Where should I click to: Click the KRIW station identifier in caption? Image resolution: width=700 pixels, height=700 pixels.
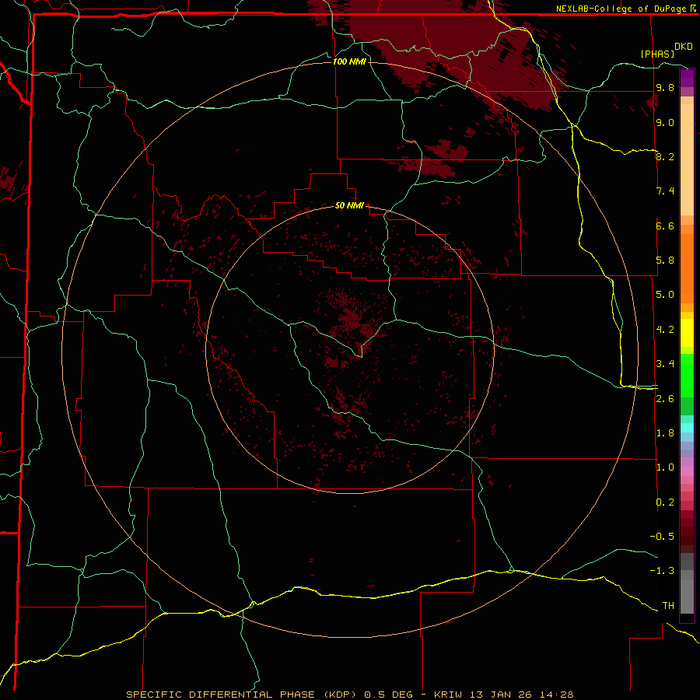coord(450,695)
